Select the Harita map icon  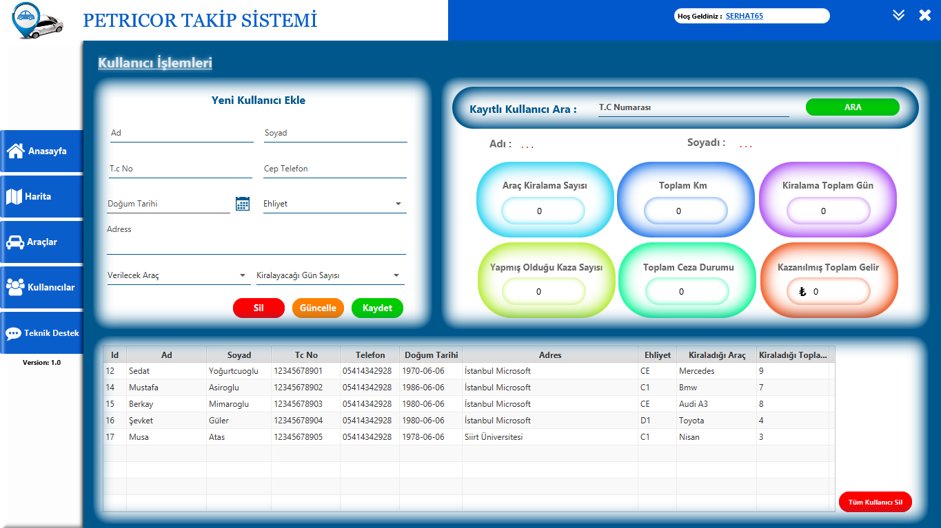click(x=41, y=196)
